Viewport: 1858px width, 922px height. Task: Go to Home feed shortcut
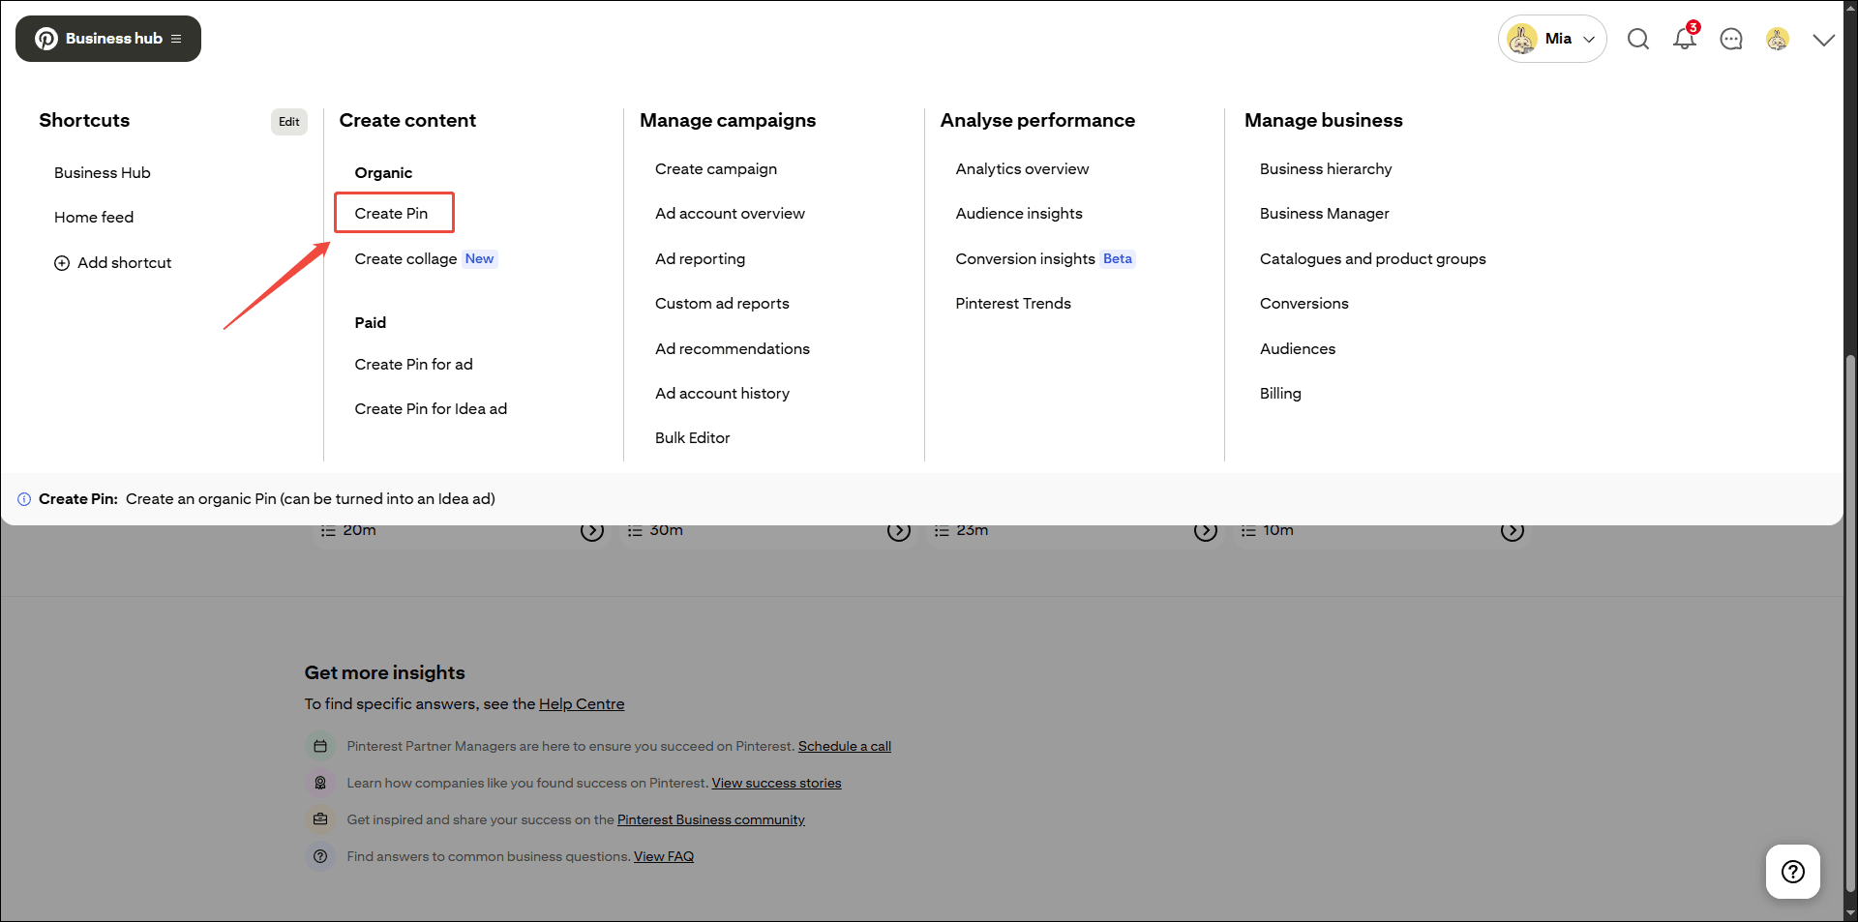tap(94, 218)
